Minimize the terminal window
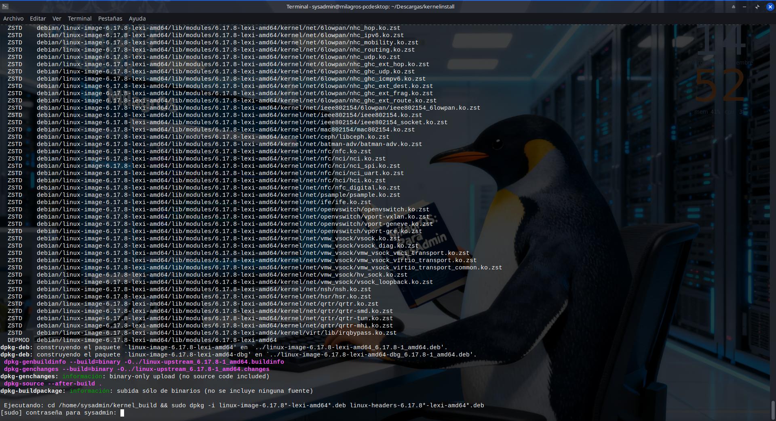Viewport: 776px width, 421px height. coord(744,6)
